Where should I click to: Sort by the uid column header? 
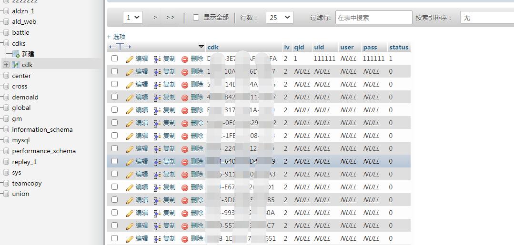click(x=319, y=47)
